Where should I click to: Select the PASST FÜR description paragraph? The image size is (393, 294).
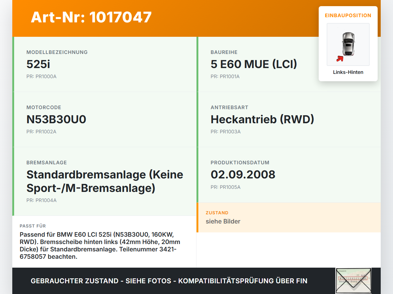100,246
